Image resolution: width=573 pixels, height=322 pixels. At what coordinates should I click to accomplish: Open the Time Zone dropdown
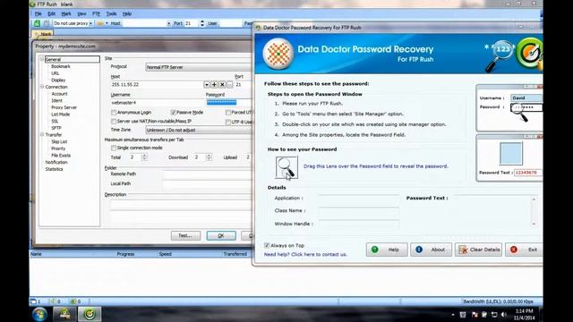tap(199, 130)
